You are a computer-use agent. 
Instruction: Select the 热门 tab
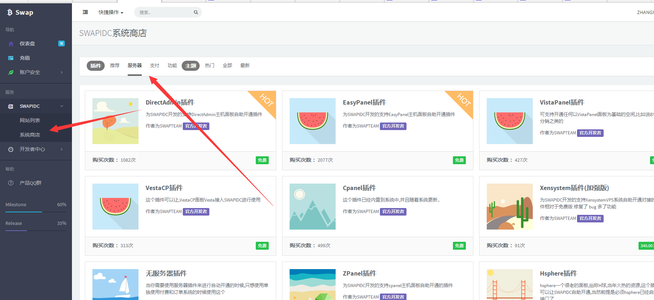click(x=209, y=65)
